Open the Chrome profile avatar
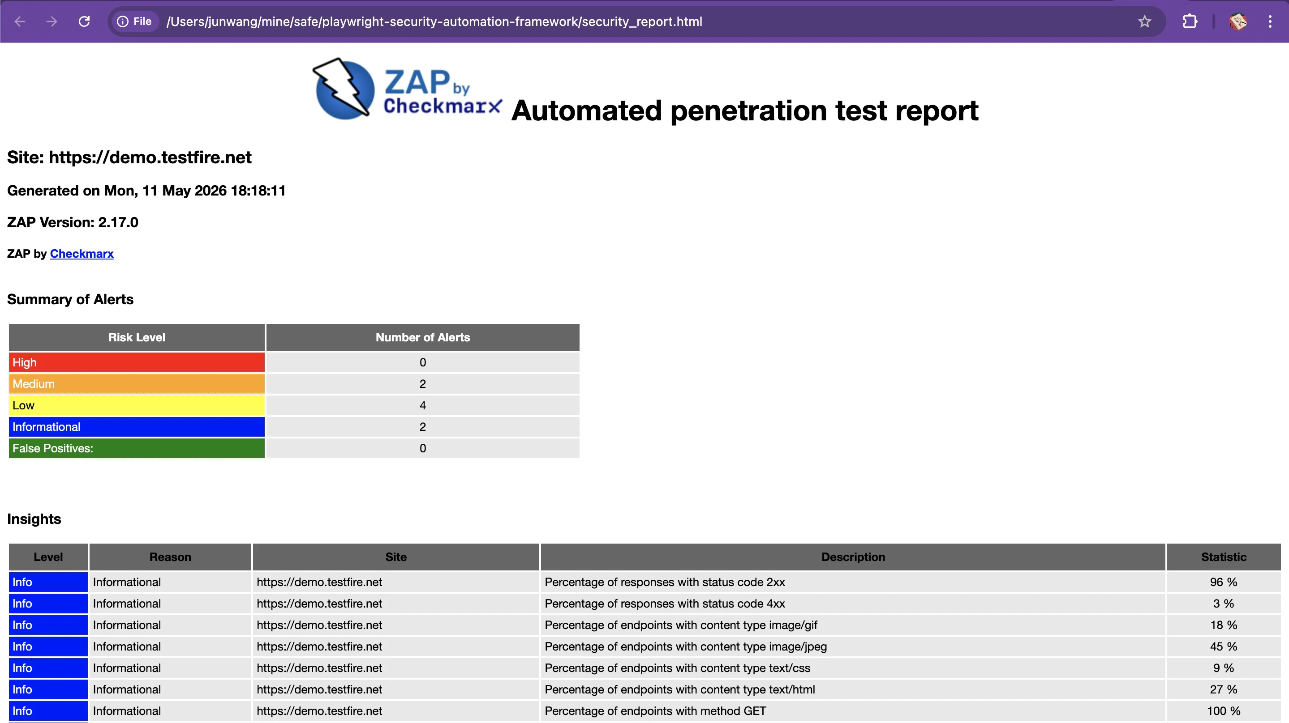1289x723 pixels. click(x=1237, y=21)
